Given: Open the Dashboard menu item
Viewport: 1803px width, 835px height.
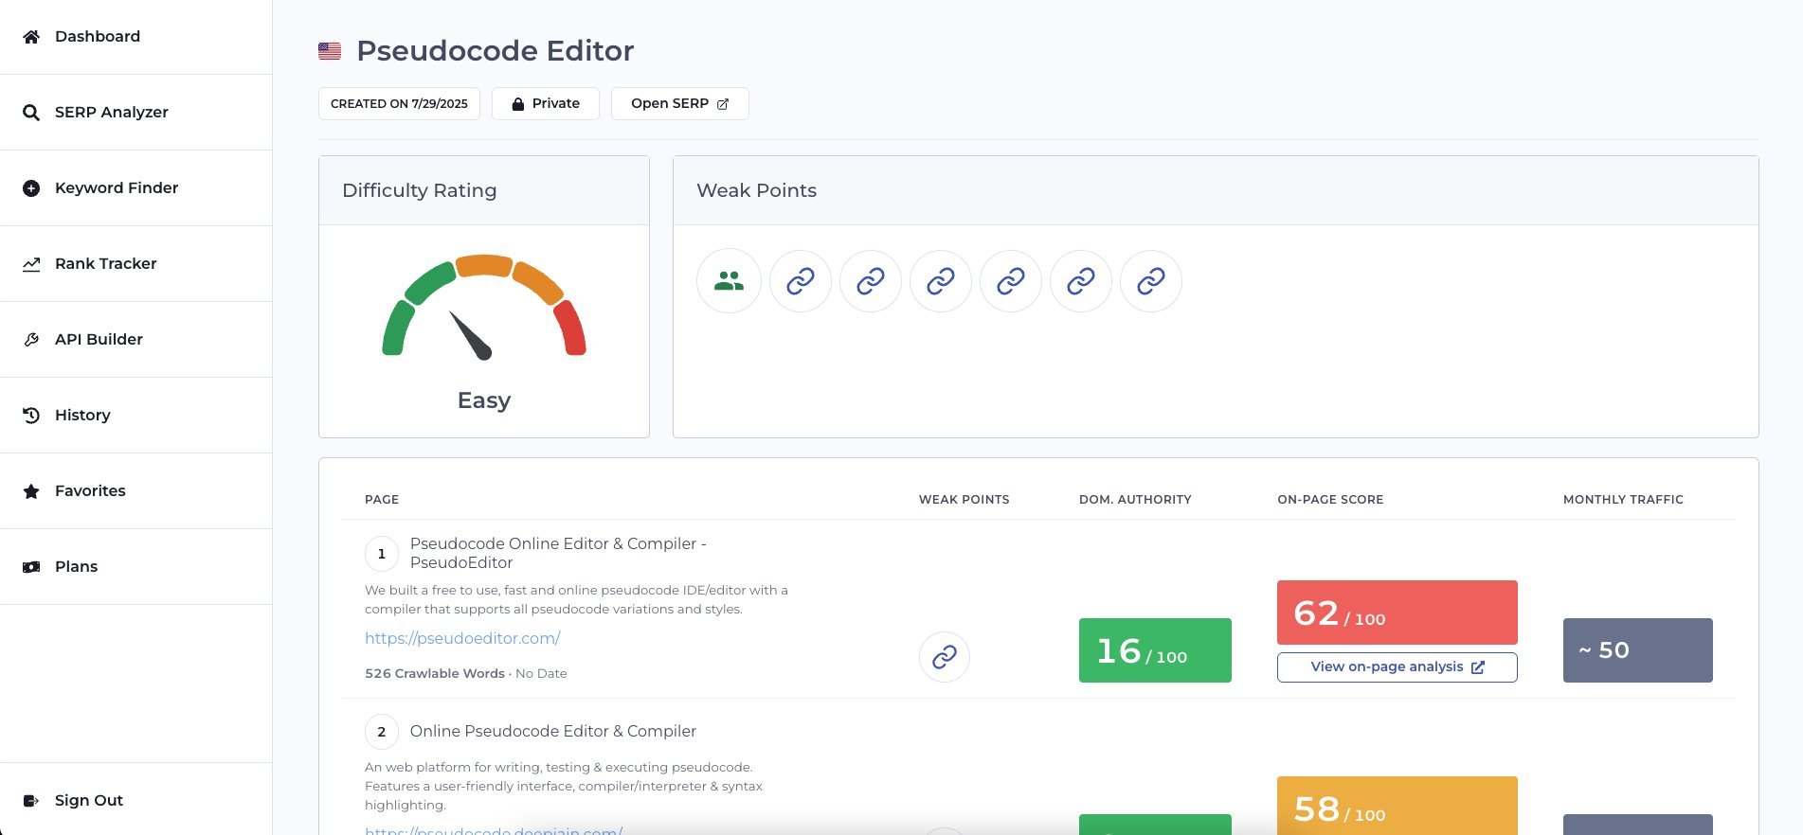Looking at the screenshot, I should [98, 37].
